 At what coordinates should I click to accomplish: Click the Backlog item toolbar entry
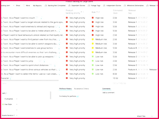coord(6,6)
